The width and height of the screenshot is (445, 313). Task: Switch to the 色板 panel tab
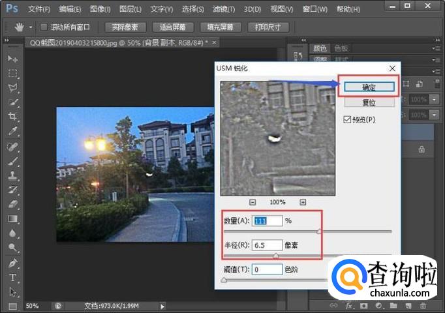(x=341, y=48)
